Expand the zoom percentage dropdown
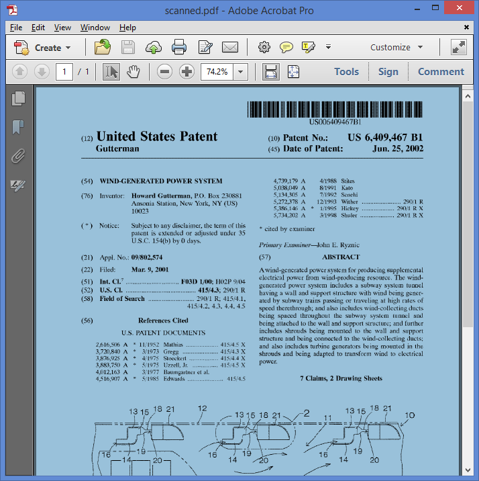 (241, 72)
